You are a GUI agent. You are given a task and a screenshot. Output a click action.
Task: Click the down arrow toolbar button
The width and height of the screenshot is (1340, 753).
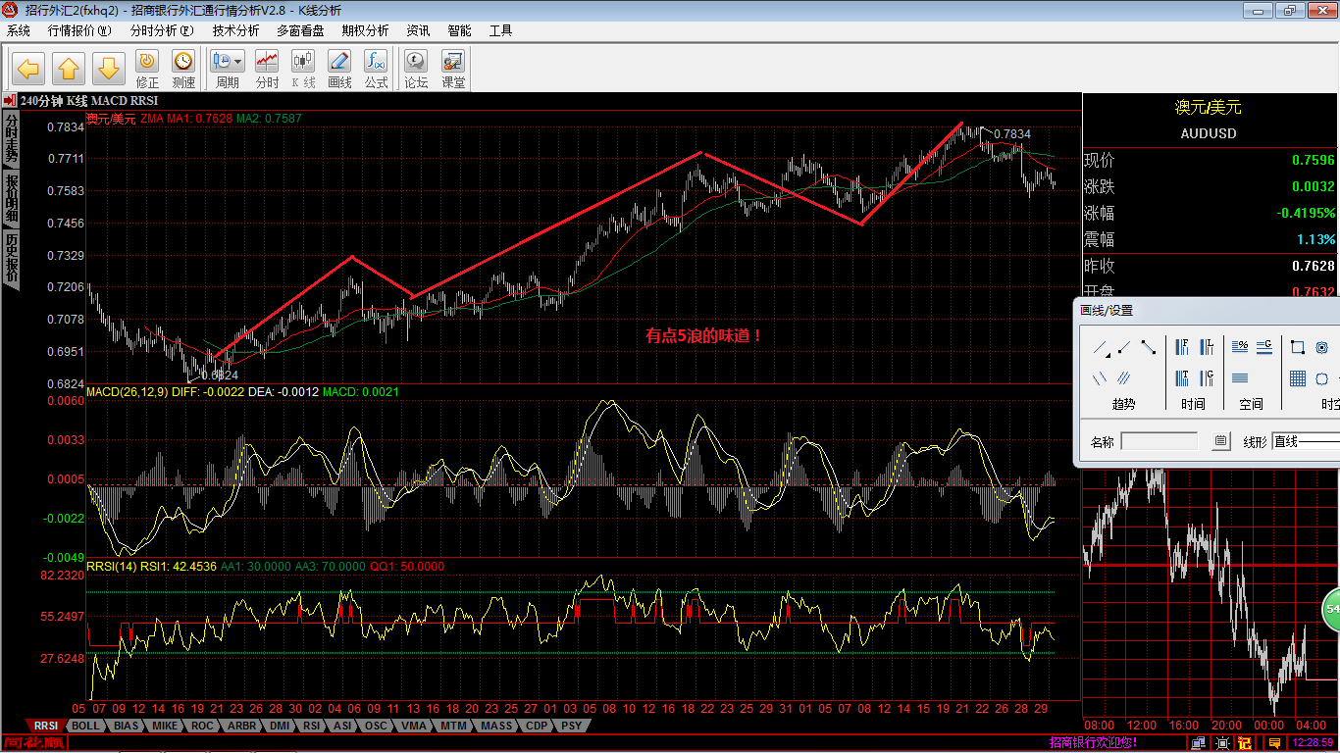coord(108,69)
